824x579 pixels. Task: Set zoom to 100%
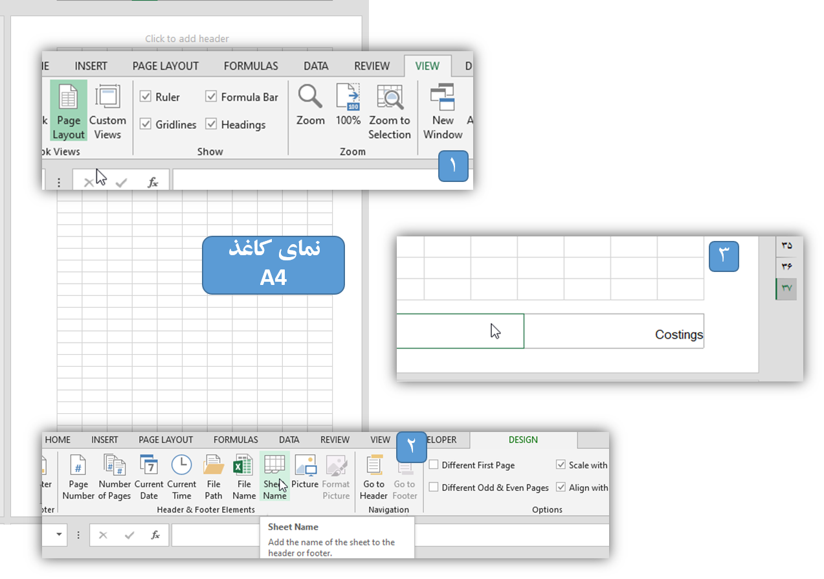click(348, 105)
